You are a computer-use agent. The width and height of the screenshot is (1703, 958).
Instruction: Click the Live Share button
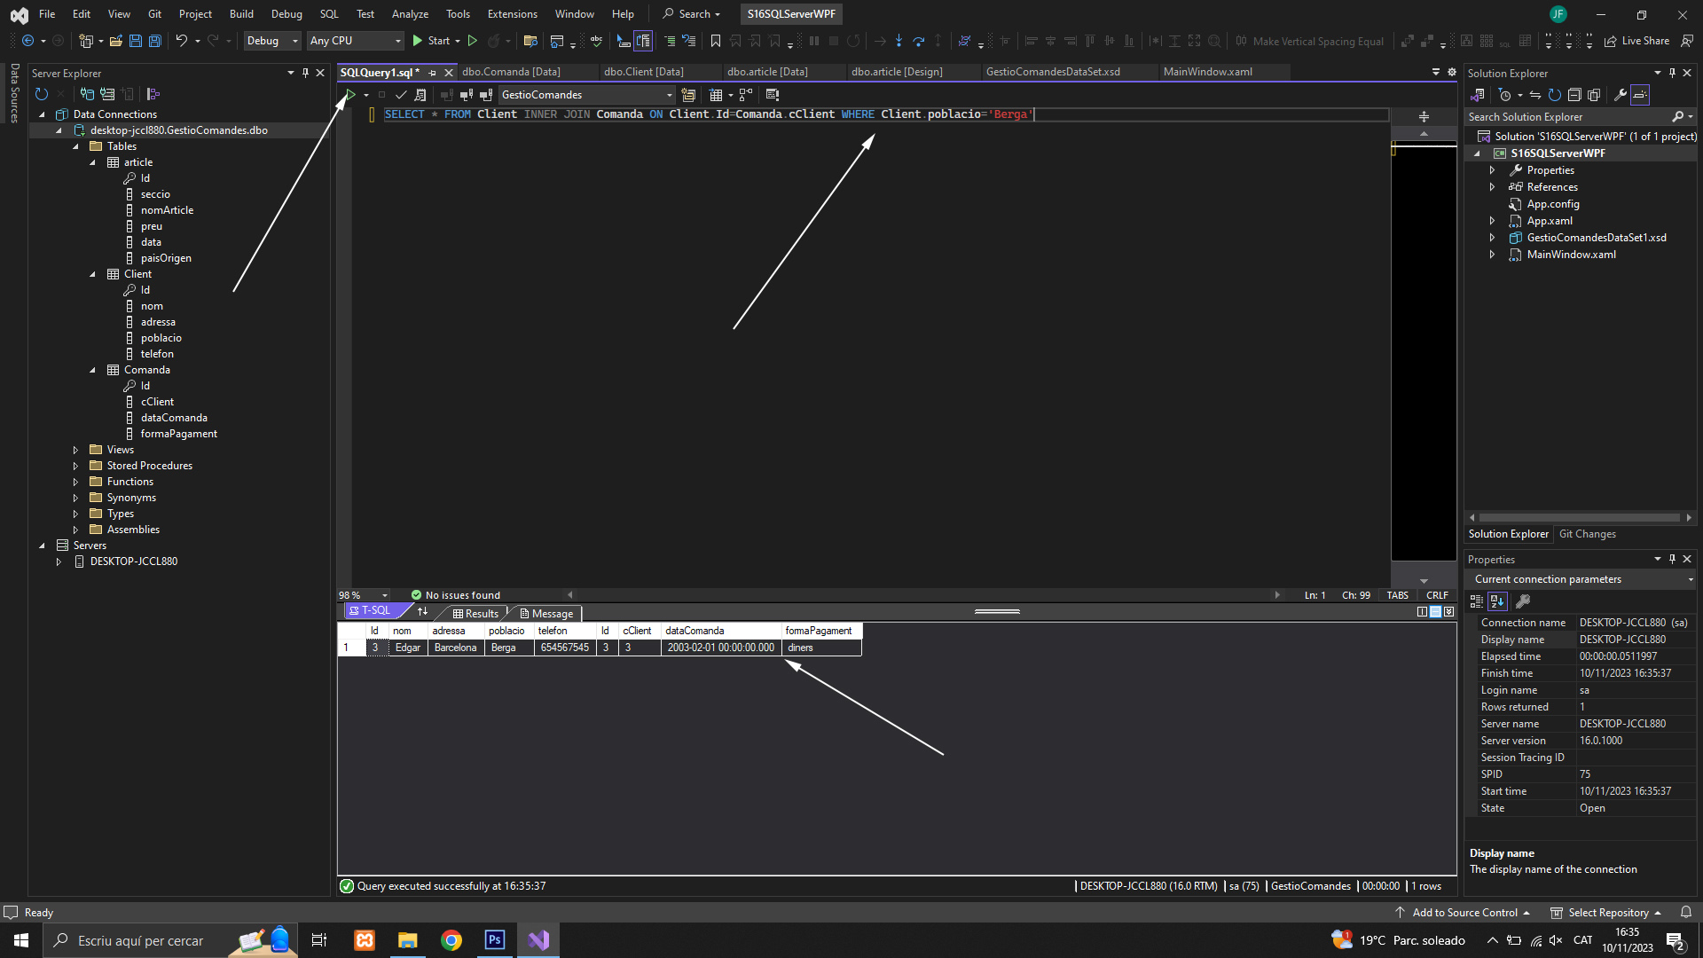[x=1636, y=41]
